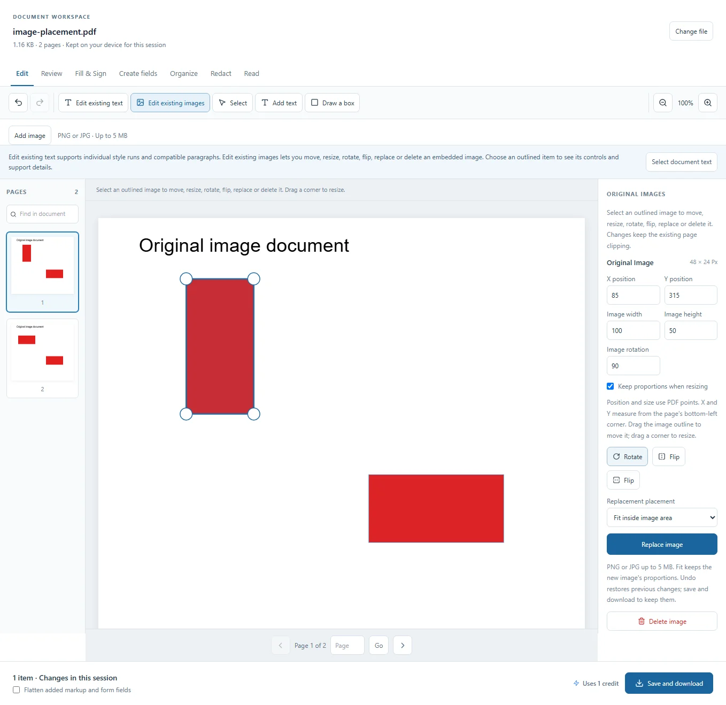This screenshot has width=726, height=705.
Task: Open the Redact tab
Action: point(221,74)
